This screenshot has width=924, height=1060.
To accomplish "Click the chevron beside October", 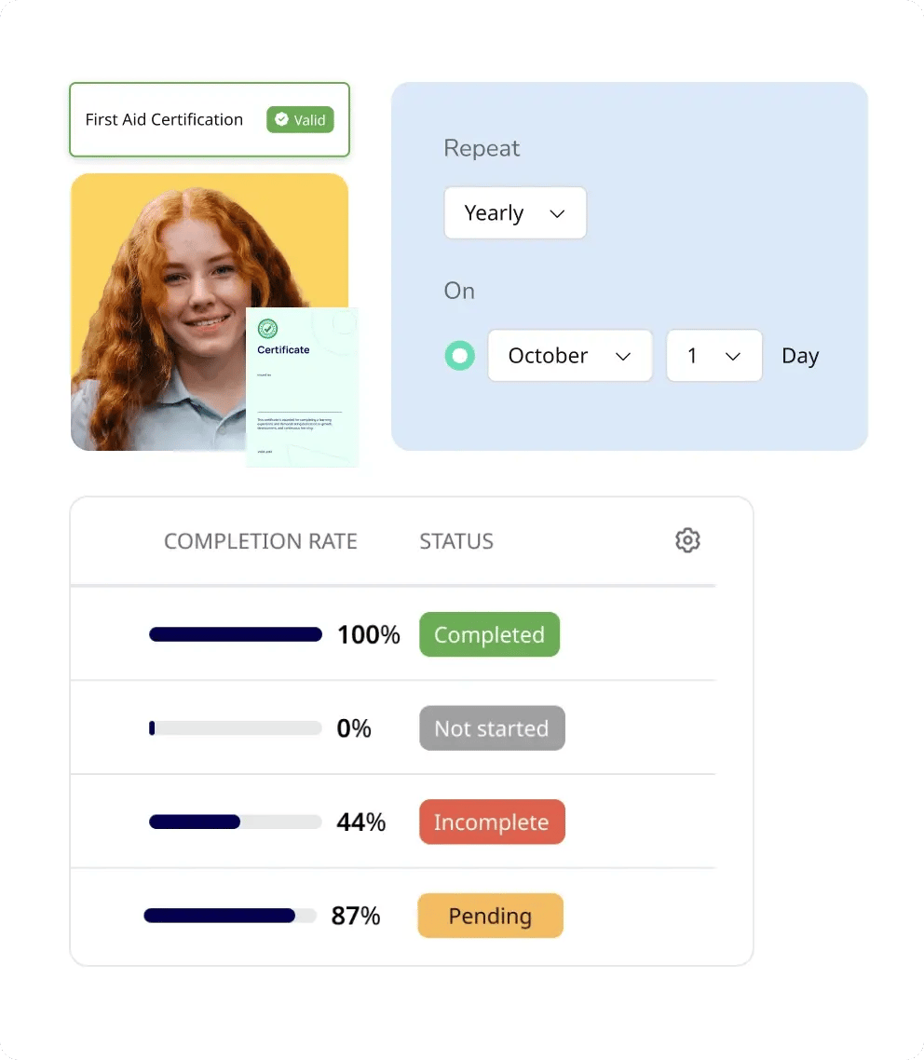I will [623, 356].
